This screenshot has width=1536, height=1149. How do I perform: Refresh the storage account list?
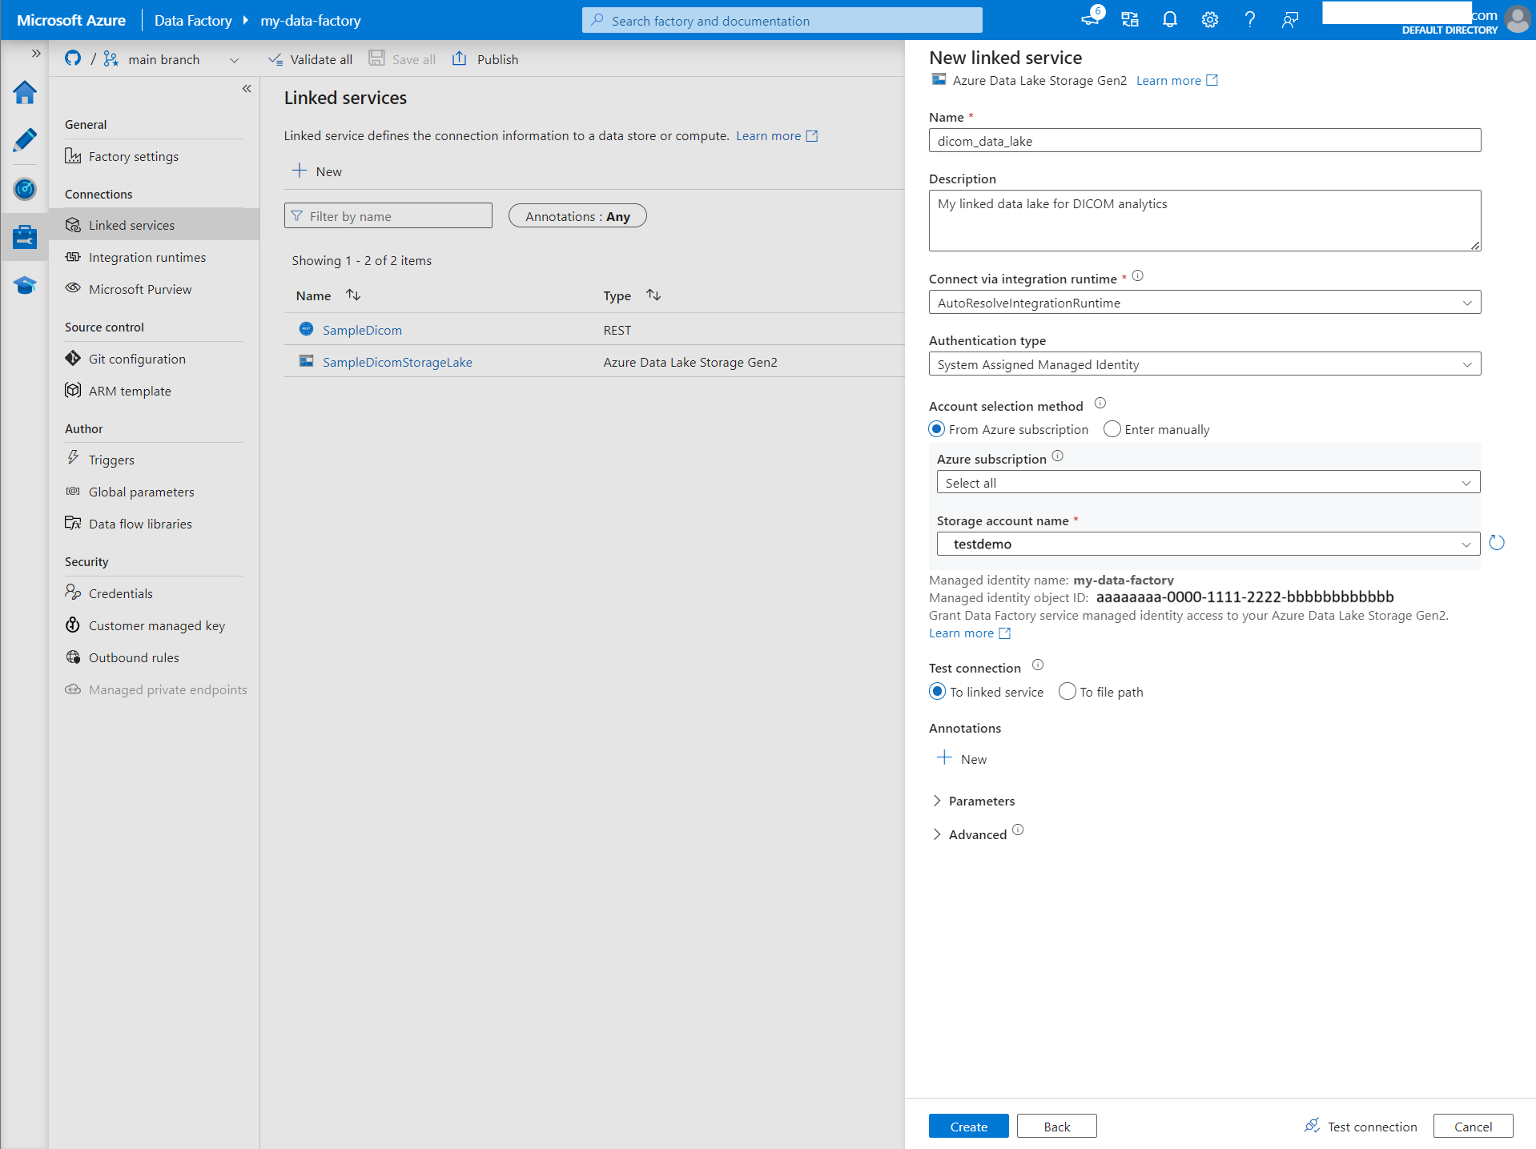(x=1496, y=543)
